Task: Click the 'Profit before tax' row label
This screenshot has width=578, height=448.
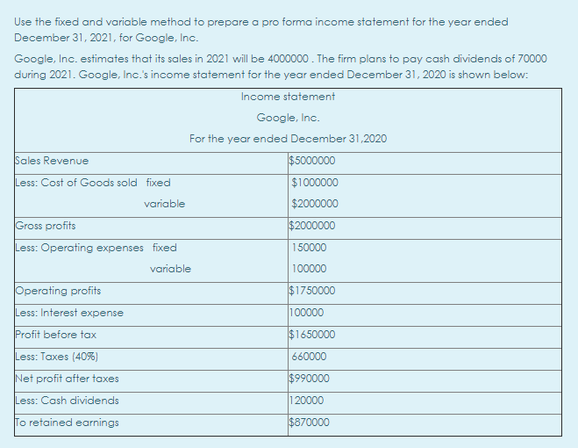Action: 55,335
